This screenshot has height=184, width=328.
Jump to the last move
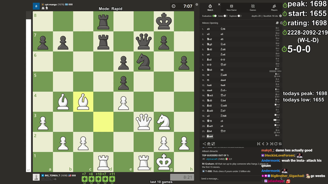[272, 144]
